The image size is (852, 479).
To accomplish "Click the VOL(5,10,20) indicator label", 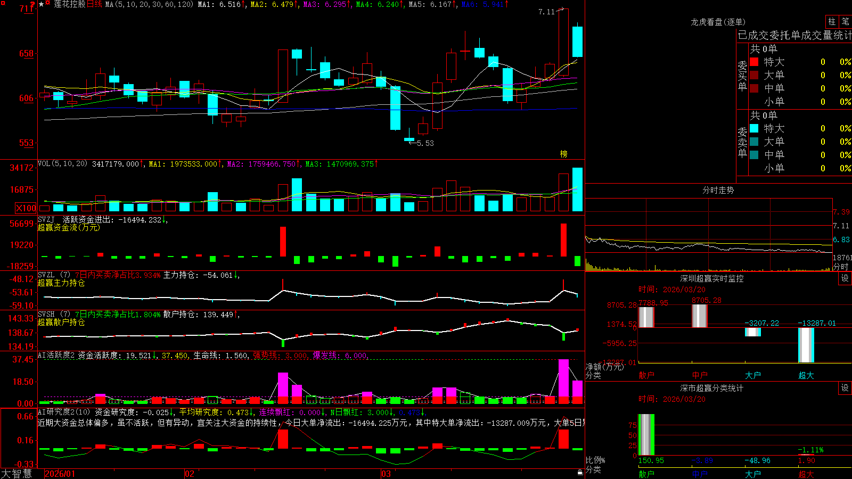I will [62, 164].
